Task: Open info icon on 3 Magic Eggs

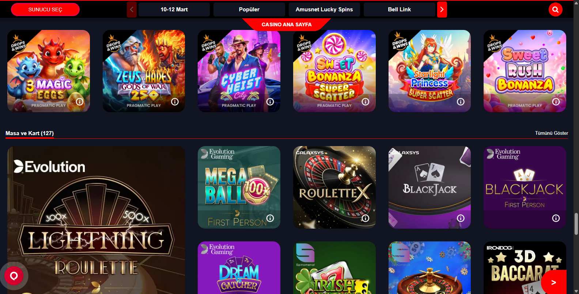Action: pyautogui.click(x=80, y=102)
